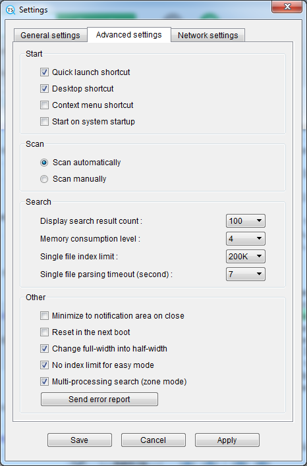
Task: Click the TS app icon in title bar
Action: [x=11, y=10]
